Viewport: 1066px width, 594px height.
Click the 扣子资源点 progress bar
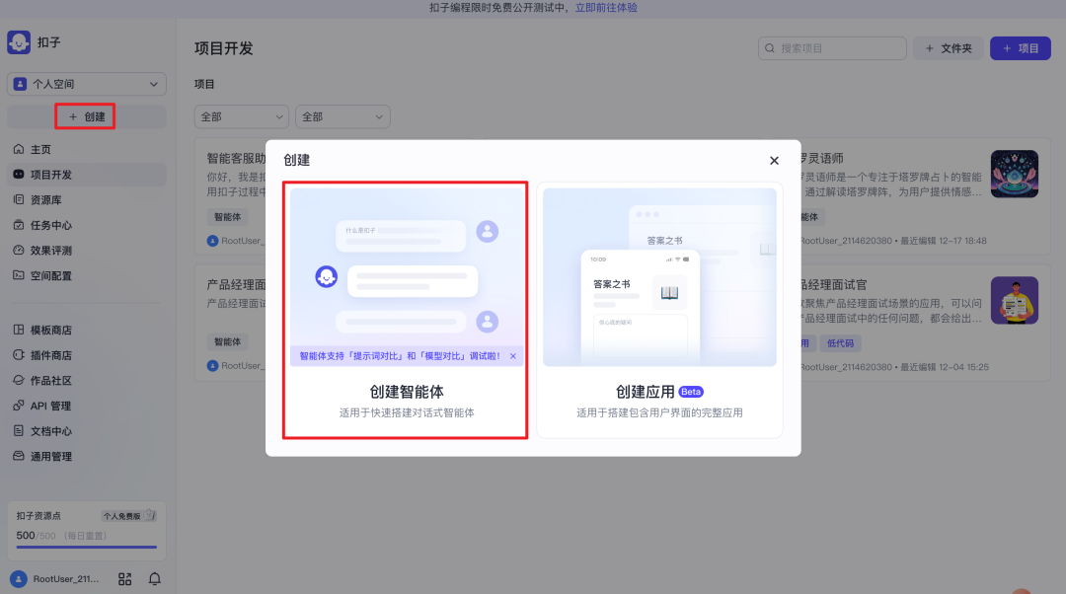pos(86,547)
